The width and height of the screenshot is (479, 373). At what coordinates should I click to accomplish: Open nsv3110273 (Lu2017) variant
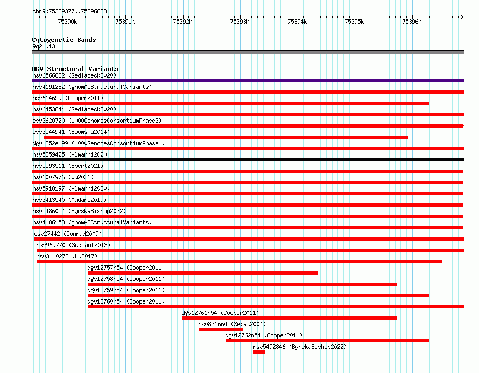click(x=67, y=256)
